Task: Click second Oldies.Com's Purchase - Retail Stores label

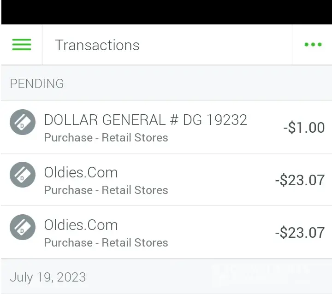Action: point(106,242)
